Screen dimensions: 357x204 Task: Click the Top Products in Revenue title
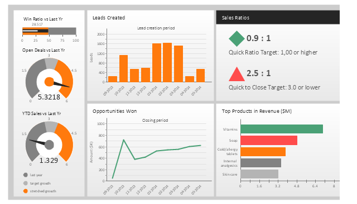pos(257,111)
